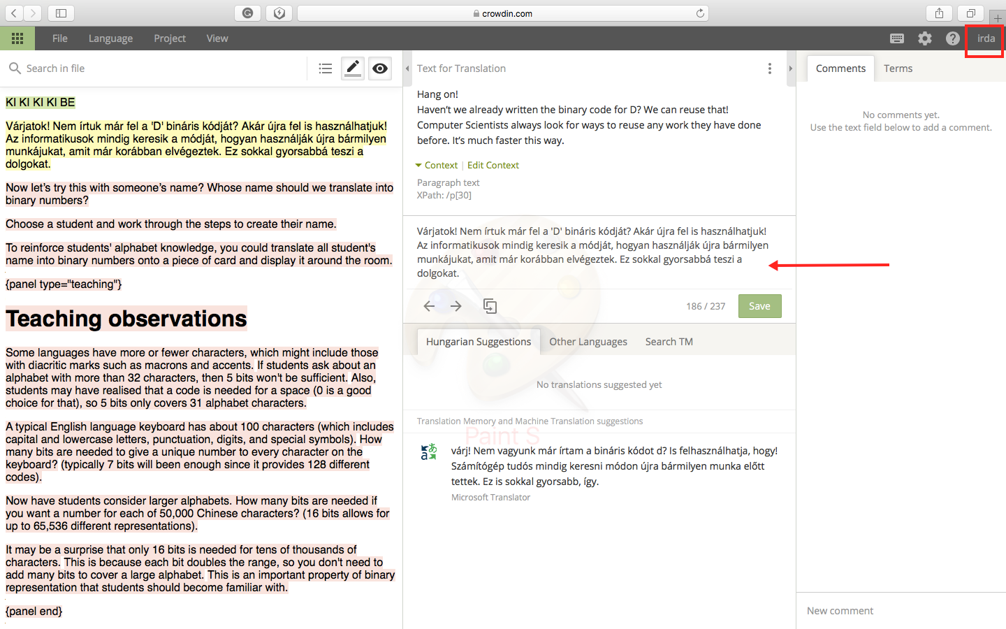Go to the next string arrow
Viewport: 1006px width, 629px height.
click(456, 306)
